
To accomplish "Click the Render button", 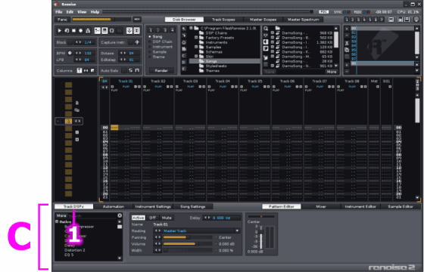I will 161,70.
